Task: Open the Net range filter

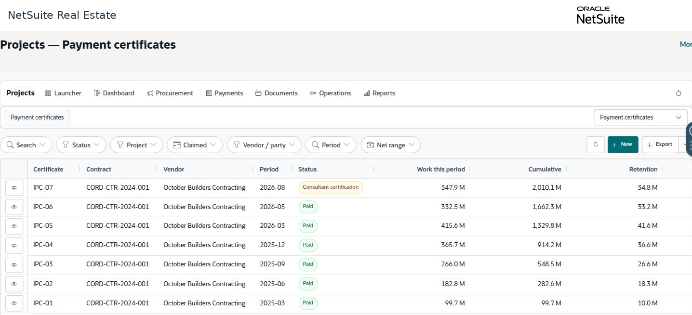Action: pos(390,145)
